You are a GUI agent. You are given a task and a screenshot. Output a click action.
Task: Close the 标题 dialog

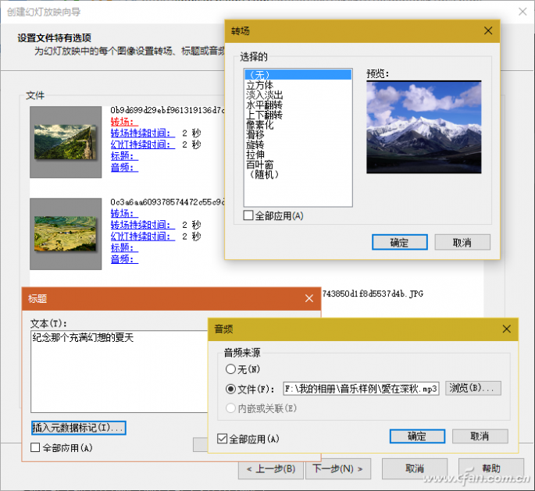[309, 298]
